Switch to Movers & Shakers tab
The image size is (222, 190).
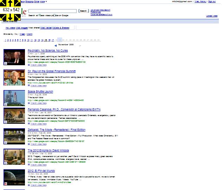(61, 28)
